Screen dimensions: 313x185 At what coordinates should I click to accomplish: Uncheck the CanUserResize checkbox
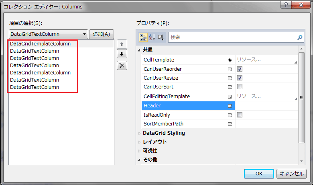point(240,78)
